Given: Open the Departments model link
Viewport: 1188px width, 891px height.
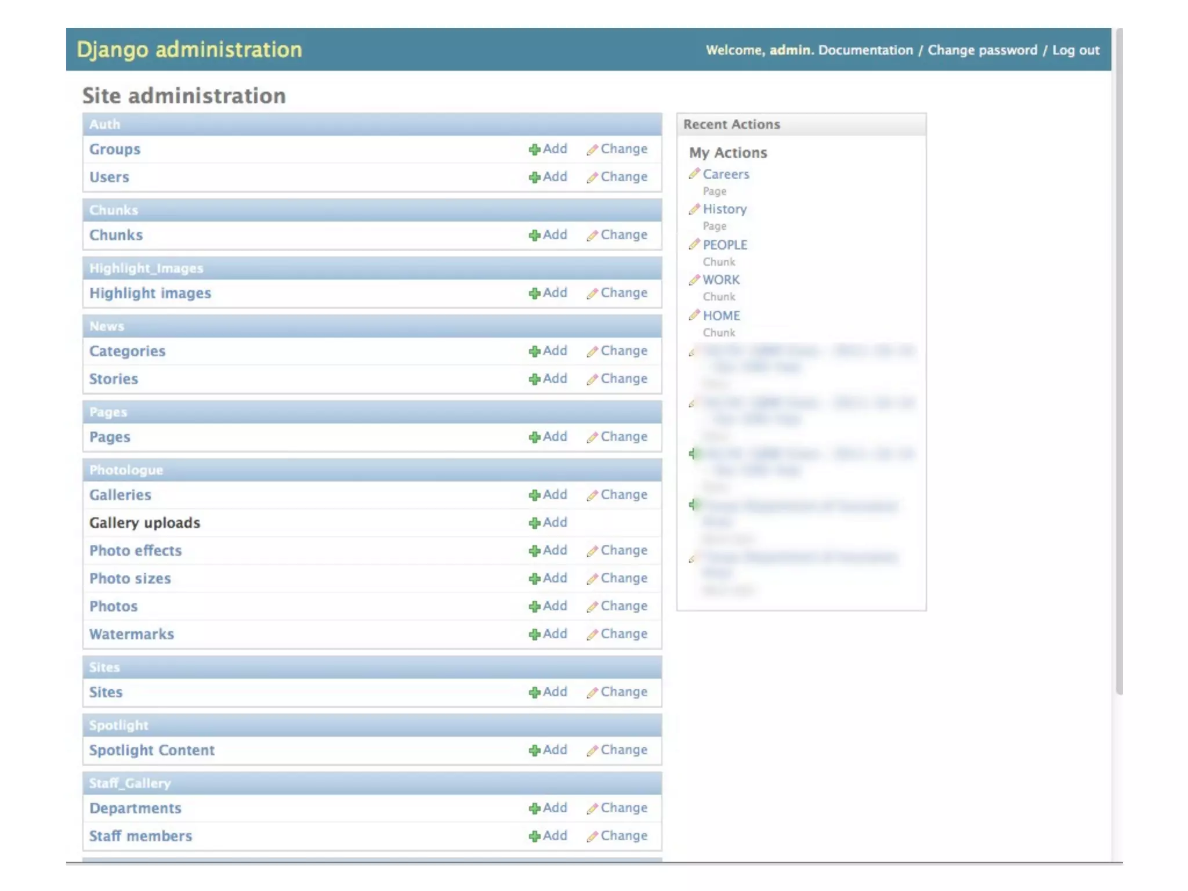Looking at the screenshot, I should (x=135, y=809).
